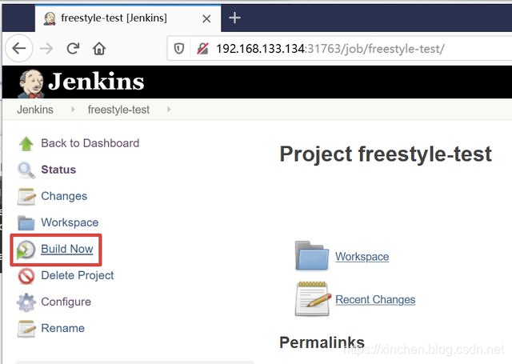The width and height of the screenshot is (512, 364).
Task: Expand the freestyle-test breadcrumb dropdown arrow
Action: coord(169,110)
